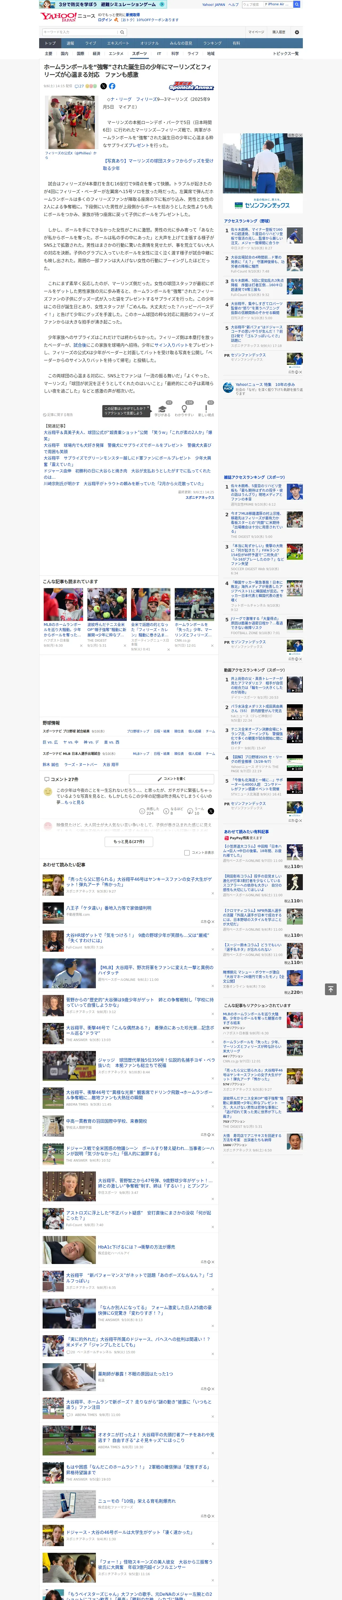This screenshot has width=342, height=1600.
Task: Select the トップ tab
Action: [50, 43]
